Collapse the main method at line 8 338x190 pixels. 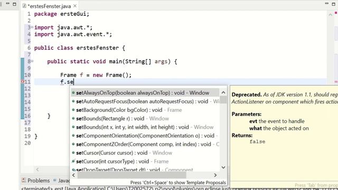coord(32,61)
